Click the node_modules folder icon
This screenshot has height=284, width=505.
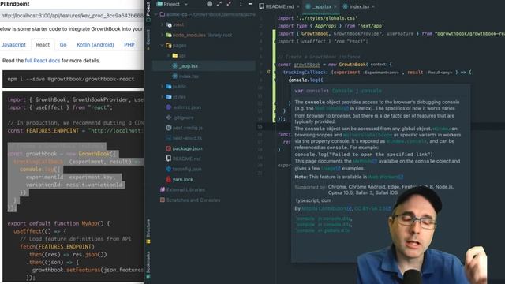(168, 35)
